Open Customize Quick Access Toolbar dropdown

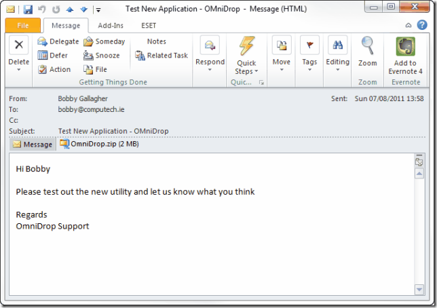tap(98, 10)
